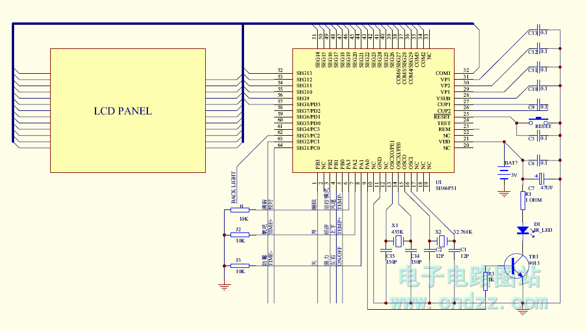The height and width of the screenshot is (331, 586).
Task: Select the U1 SH66P51 chip label
Action: point(445,186)
